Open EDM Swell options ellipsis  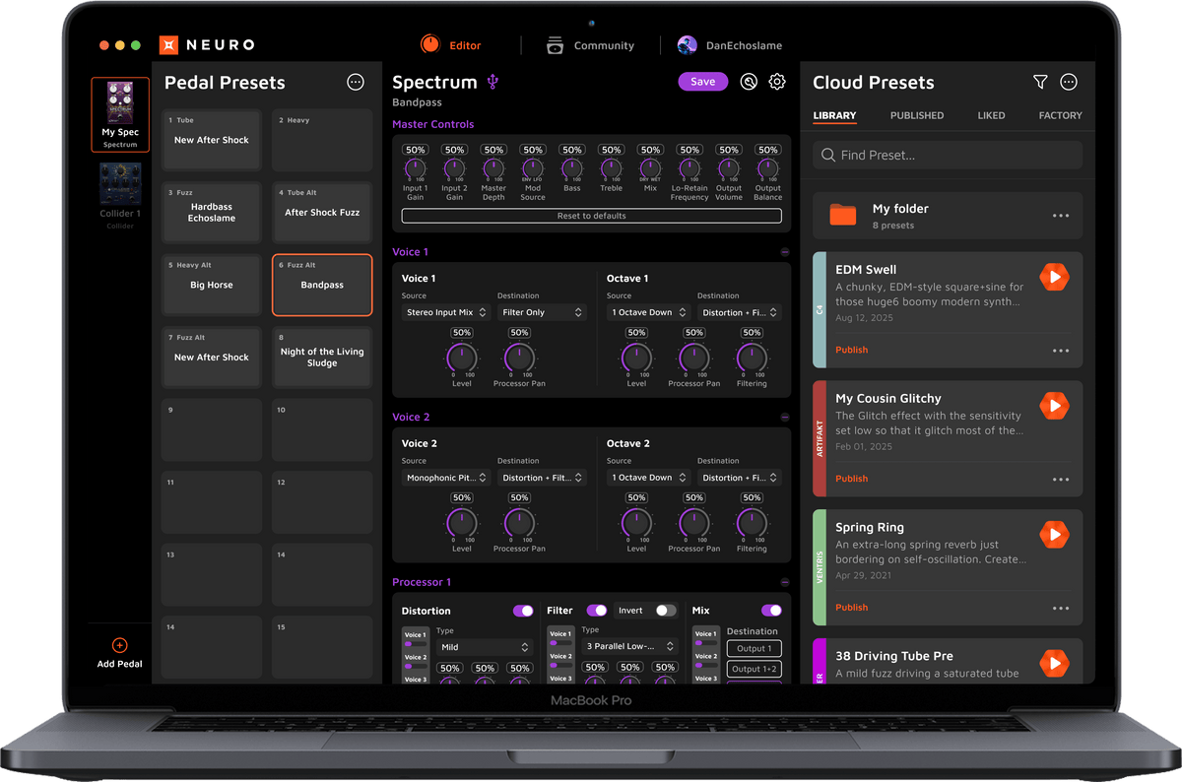(x=1061, y=351)
